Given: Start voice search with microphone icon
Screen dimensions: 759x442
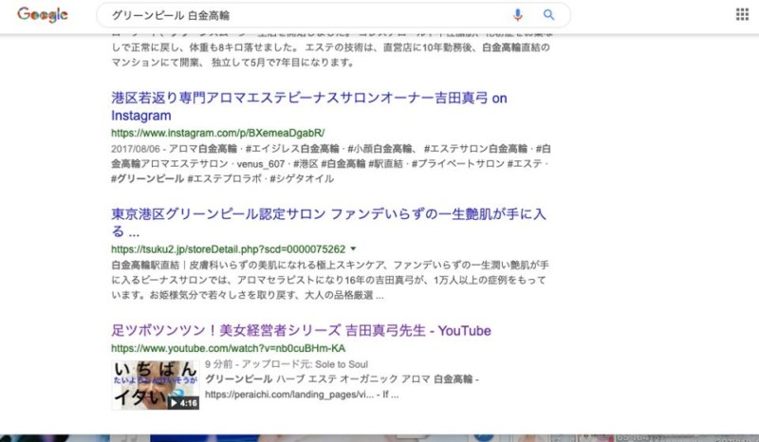Looking at the screenshot, I should [517, 15].
